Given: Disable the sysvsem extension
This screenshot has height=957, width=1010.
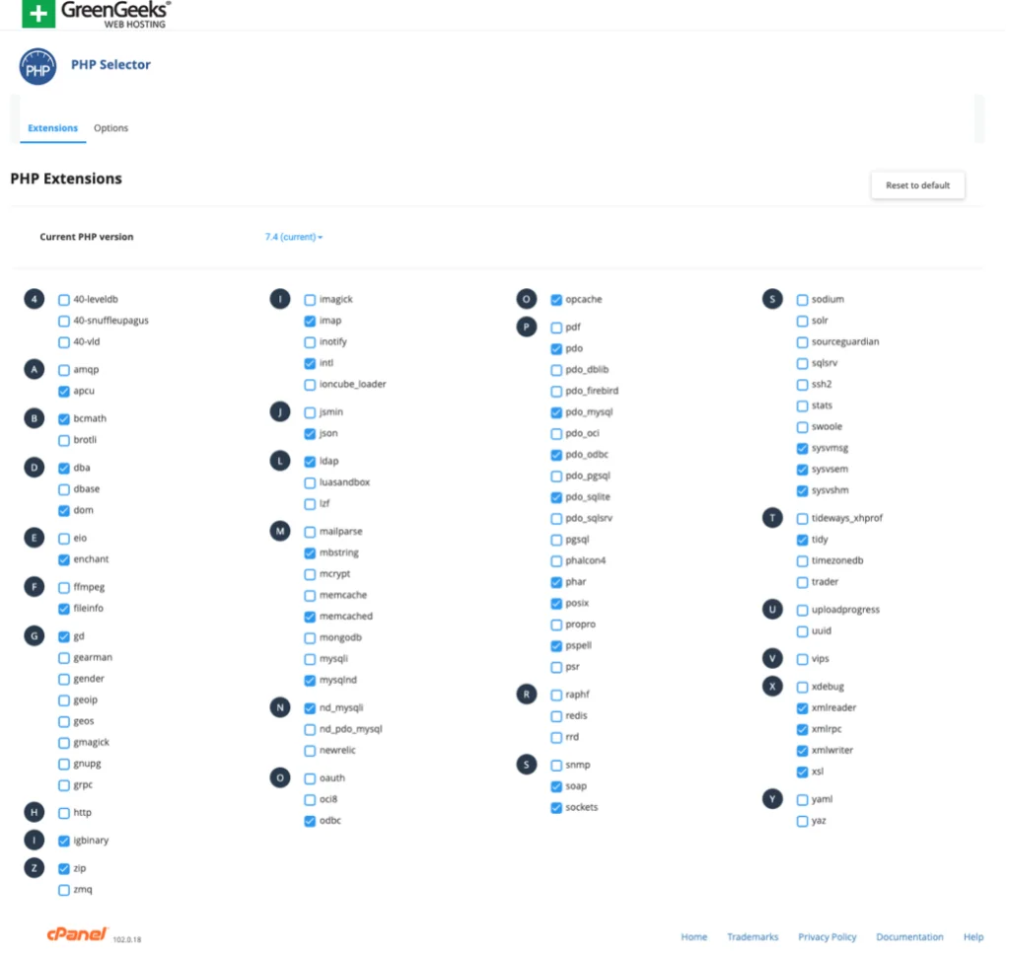Looking at the screenshot, I should (x=802, y=470).
